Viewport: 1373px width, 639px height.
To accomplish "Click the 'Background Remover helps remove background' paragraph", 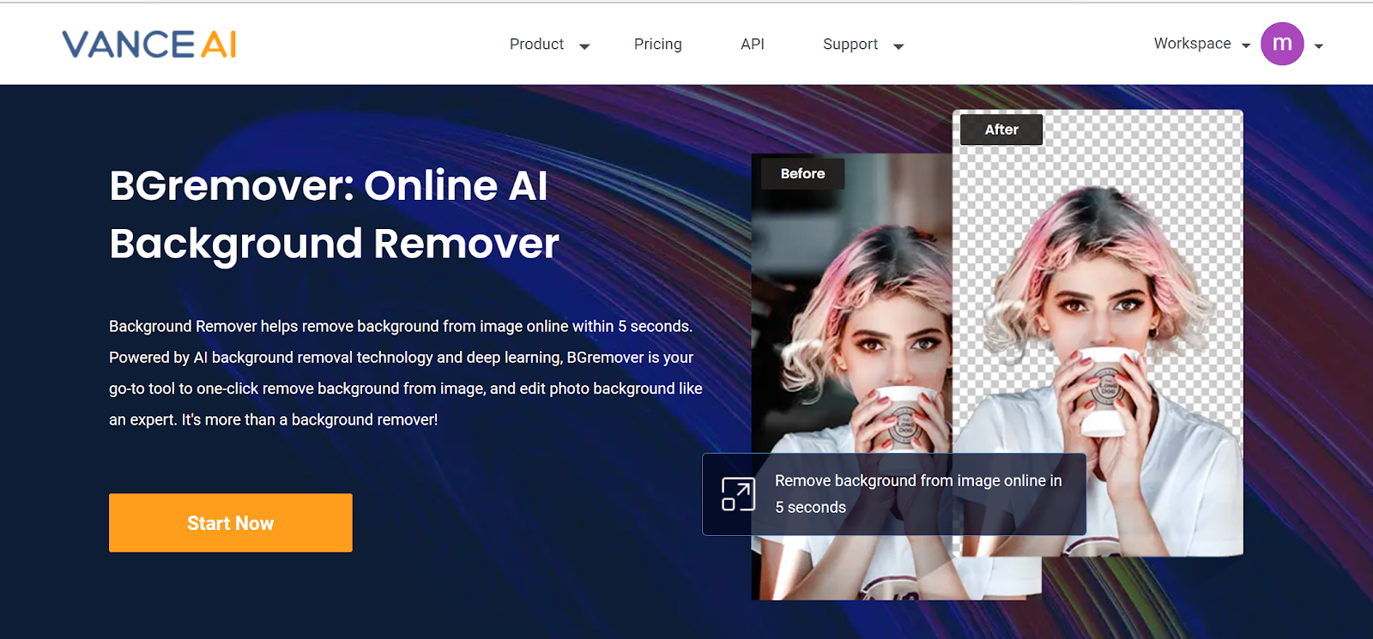I will point(406,373).
